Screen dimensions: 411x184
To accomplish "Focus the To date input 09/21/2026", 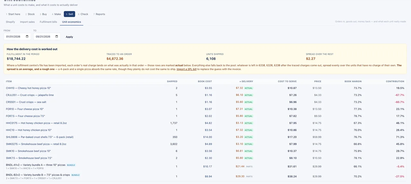I will tap(47, 37).
